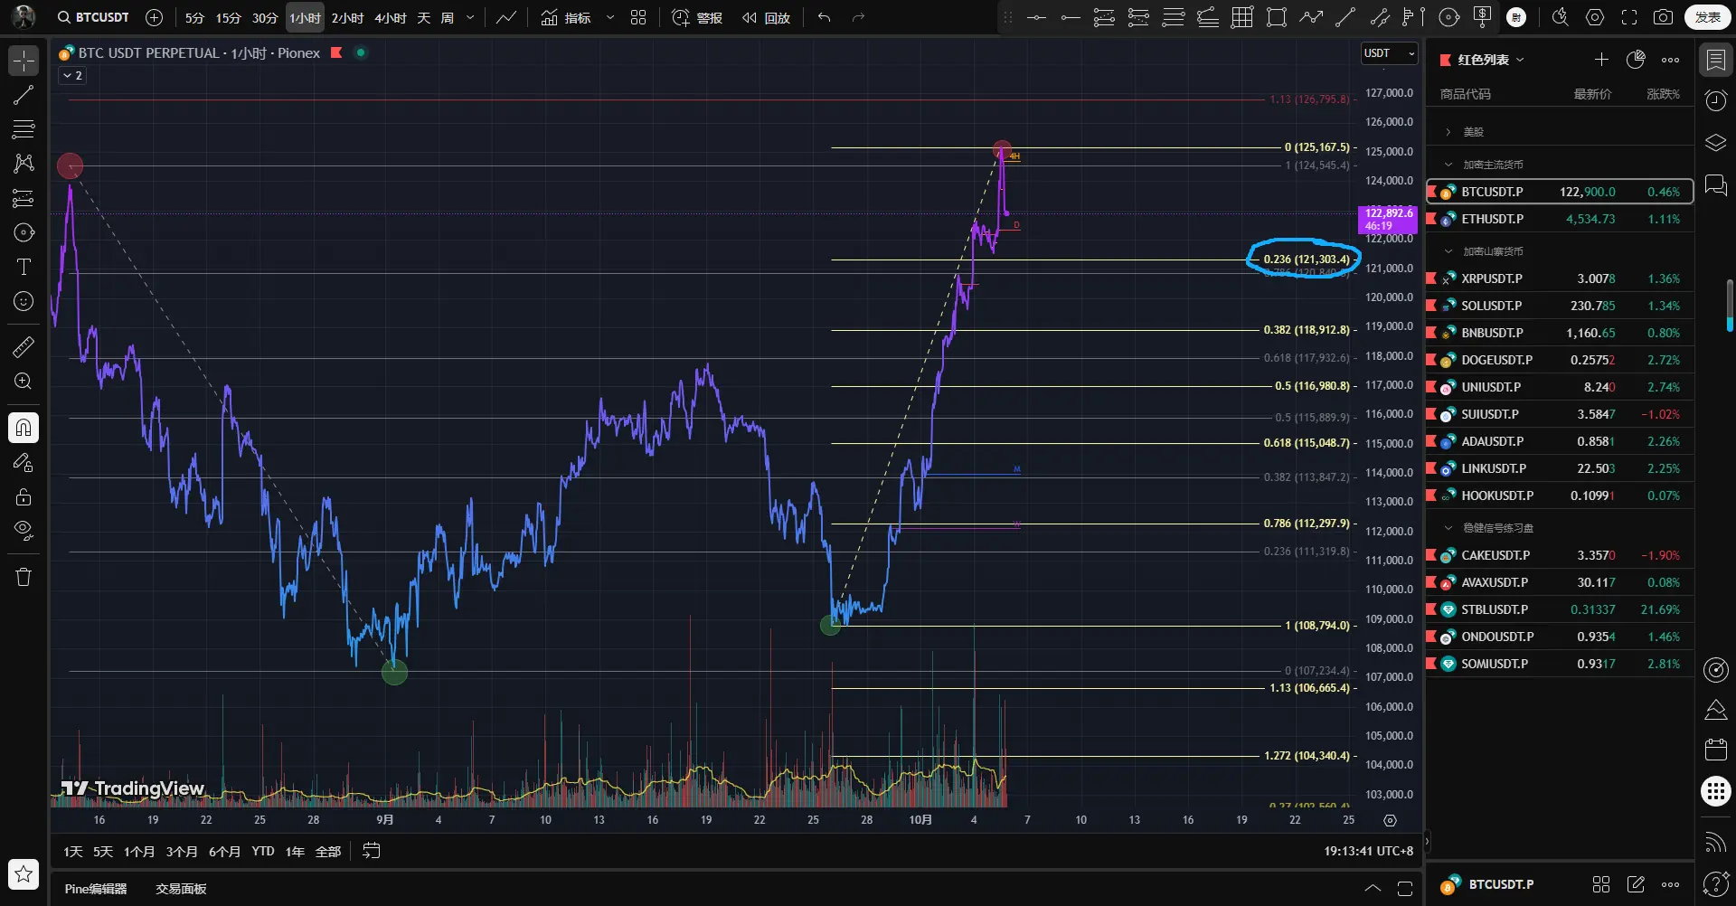Open the layout templates grid icon

click(x=638, y=17)
